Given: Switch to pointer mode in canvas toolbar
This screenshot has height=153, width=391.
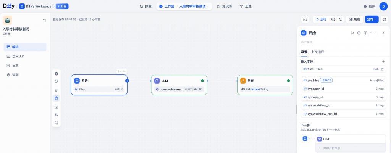Looking at the screenshot, I should 57,91.
